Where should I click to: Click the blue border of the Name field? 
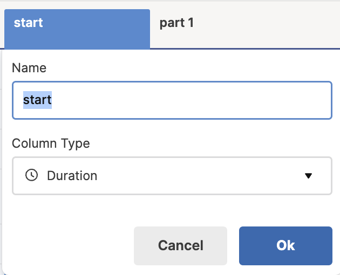pyautogui.click(x=172, y=82)
